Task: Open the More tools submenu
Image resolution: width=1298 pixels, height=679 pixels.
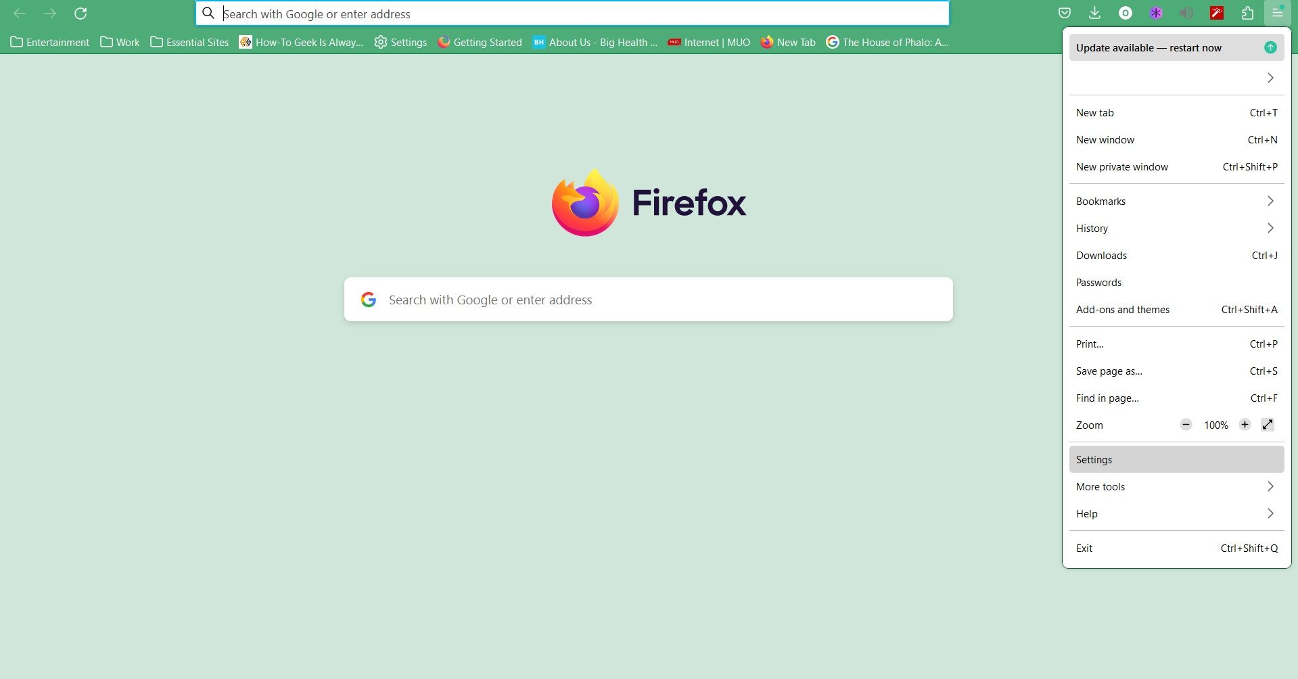Action: (x=1176, y=486)
